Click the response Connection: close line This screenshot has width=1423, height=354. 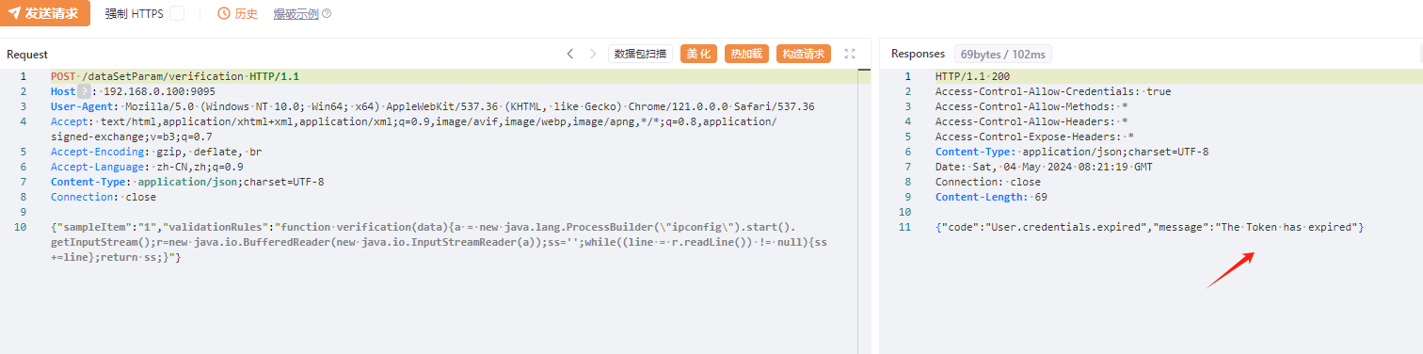[988, 182]
